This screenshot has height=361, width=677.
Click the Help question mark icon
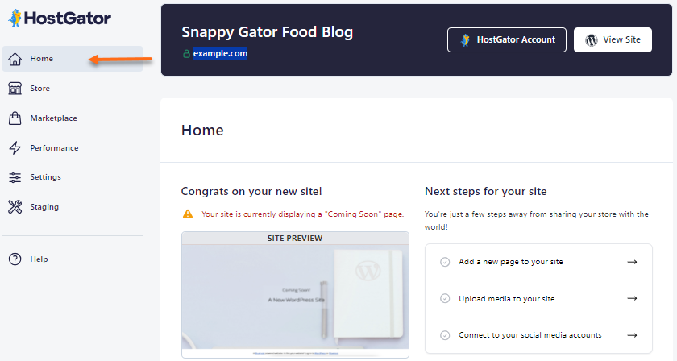(15, 259)
